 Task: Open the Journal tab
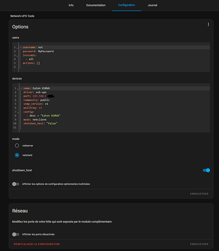click(x=152, y=5)
